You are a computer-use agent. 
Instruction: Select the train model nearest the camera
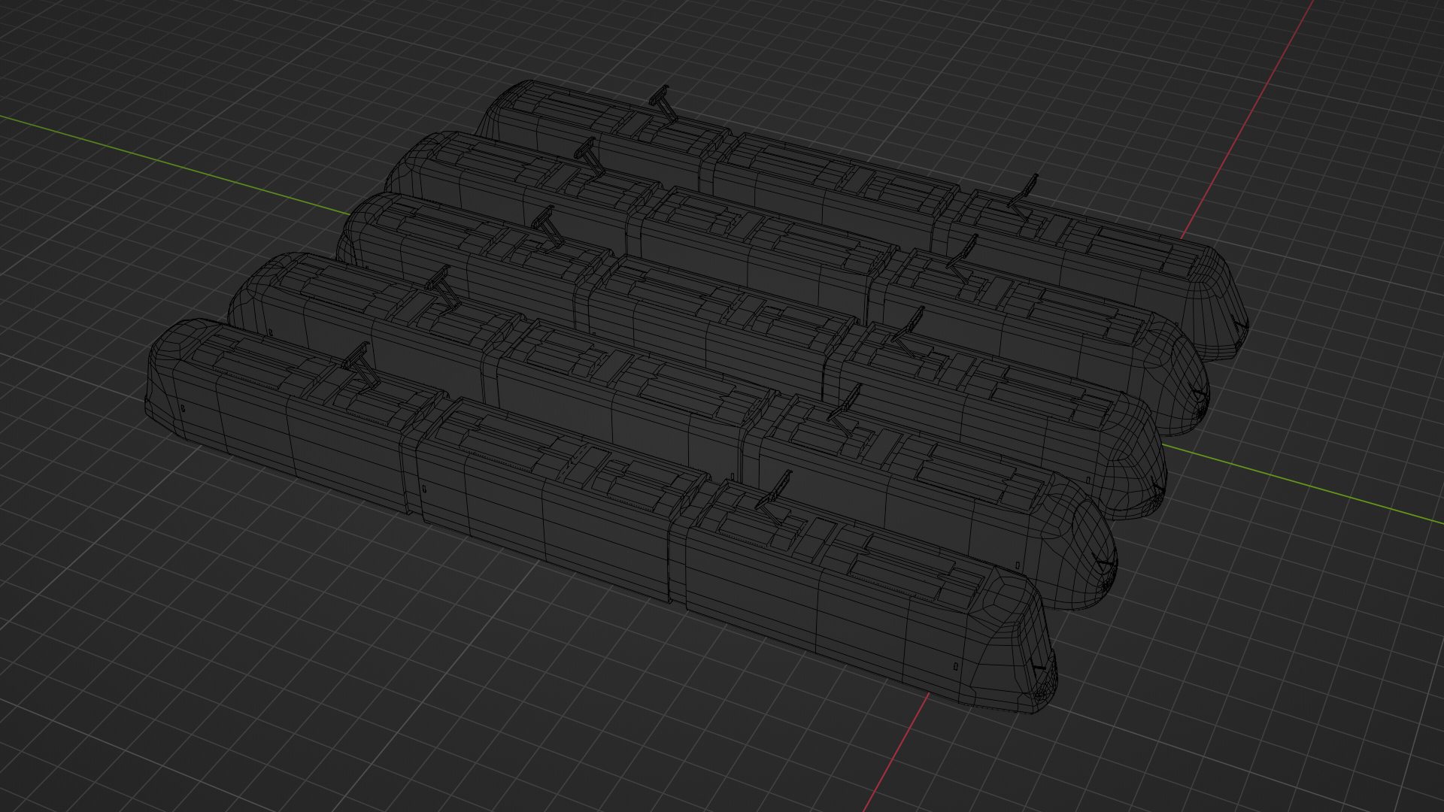coord(602,519)
